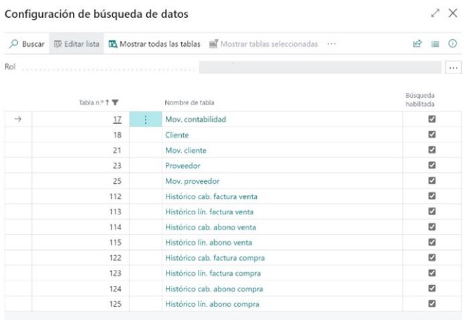Click the Histórico cab. factura venta link
Viewport: 468px width, 320px height.
[211, 196]
